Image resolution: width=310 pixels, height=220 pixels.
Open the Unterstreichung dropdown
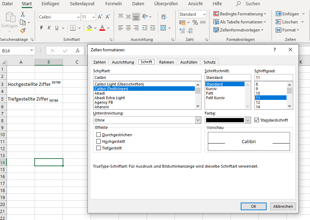(x=198, y=120)
